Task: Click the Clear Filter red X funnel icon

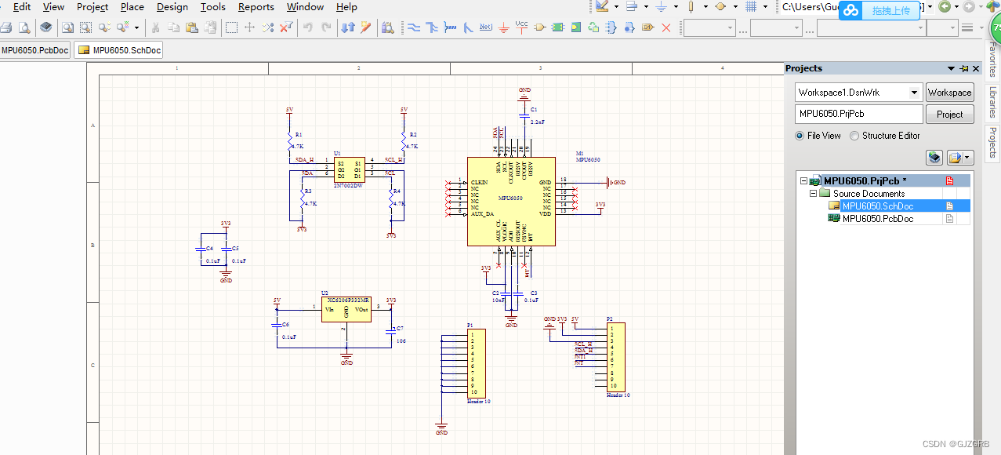Action: [x=285, y=27]
